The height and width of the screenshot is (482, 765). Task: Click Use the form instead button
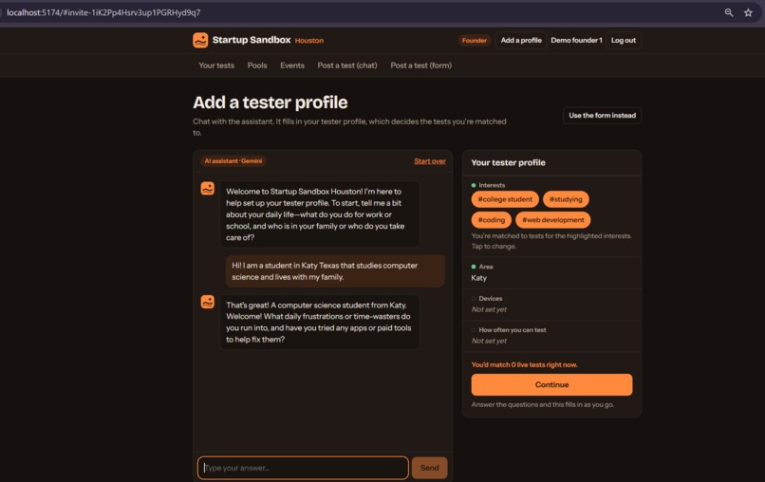(x=602, y=116)
